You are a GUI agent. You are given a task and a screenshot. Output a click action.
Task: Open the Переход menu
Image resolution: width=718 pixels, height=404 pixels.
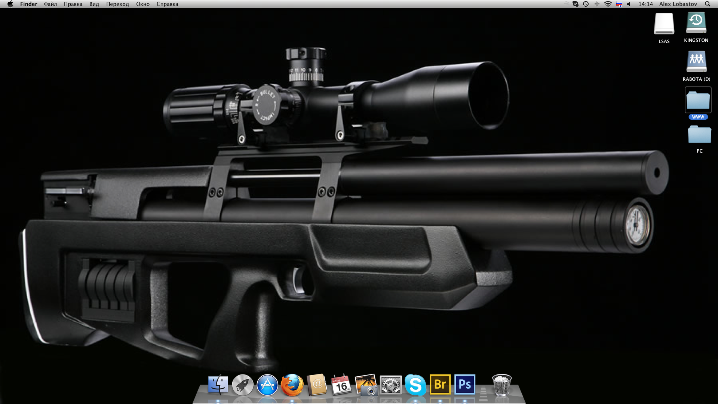click(x=117, y=4)
